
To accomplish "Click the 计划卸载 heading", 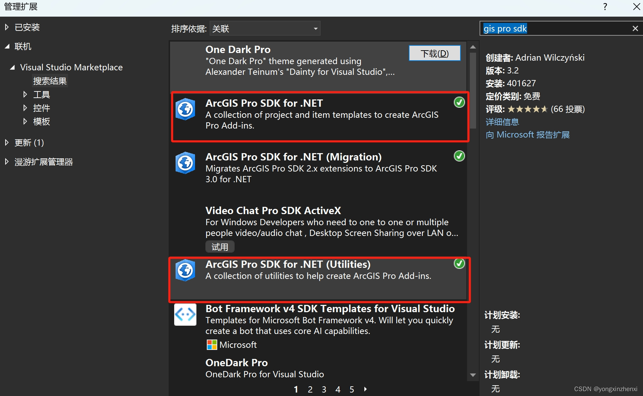I will click(x=502, y=375).
